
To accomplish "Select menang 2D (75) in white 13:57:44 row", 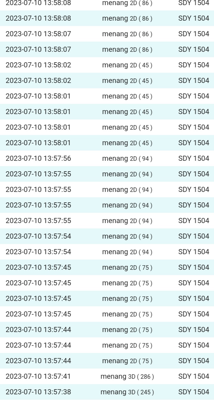I will [x=127, y=345].
